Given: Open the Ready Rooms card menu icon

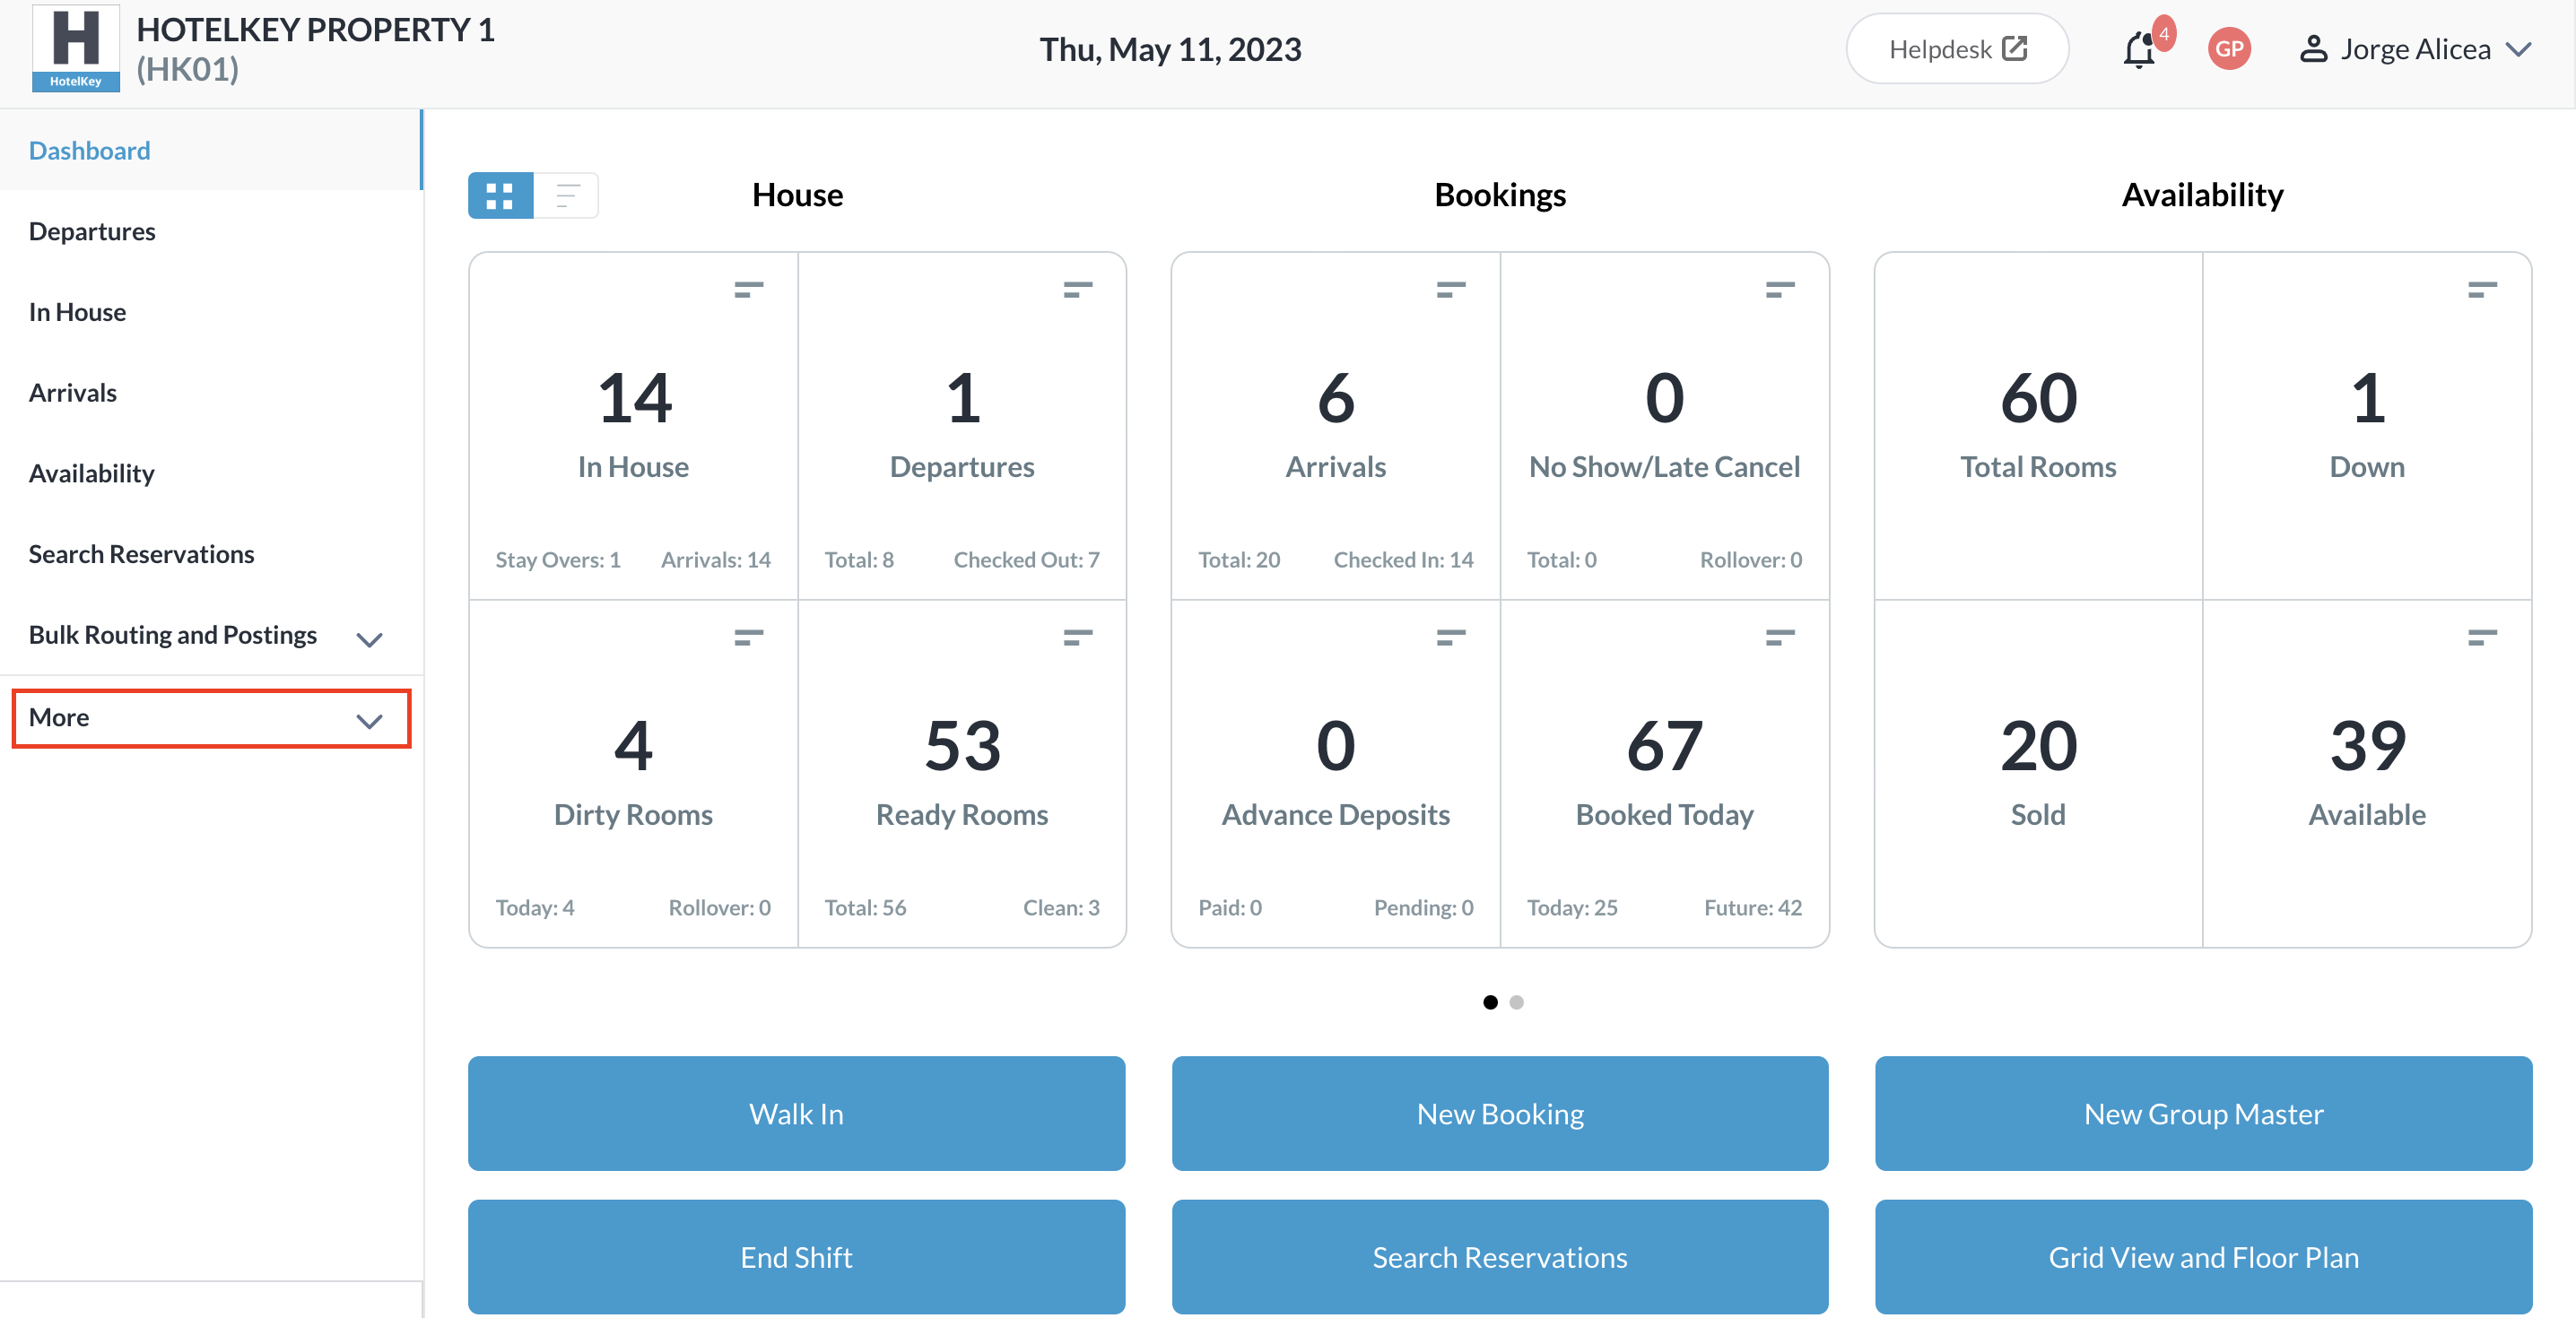Looking at the screenshot, I should 1077,637.
